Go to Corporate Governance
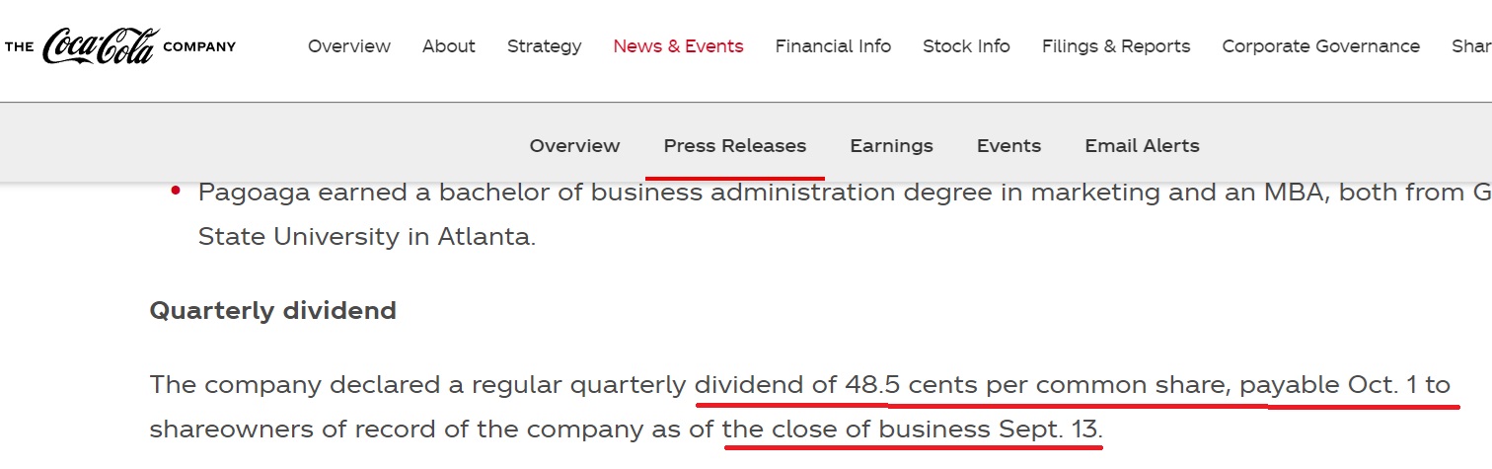 (x=1320, y=46)
